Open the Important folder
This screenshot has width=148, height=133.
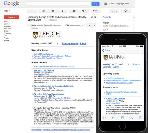click(x=7, y=26)
